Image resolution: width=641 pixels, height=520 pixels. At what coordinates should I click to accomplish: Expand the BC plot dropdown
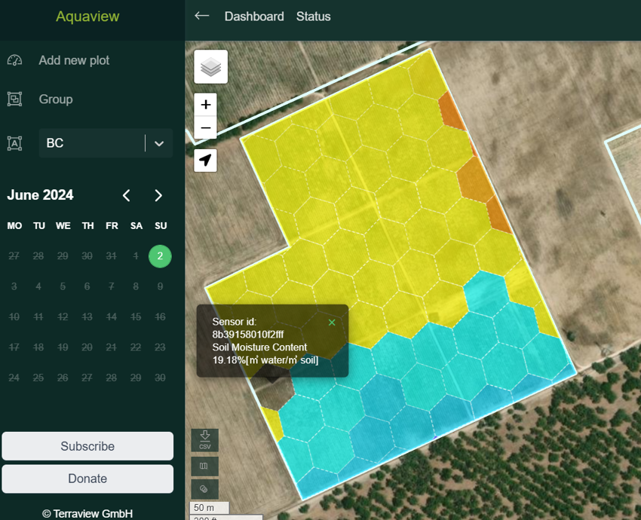coord(158,143)
